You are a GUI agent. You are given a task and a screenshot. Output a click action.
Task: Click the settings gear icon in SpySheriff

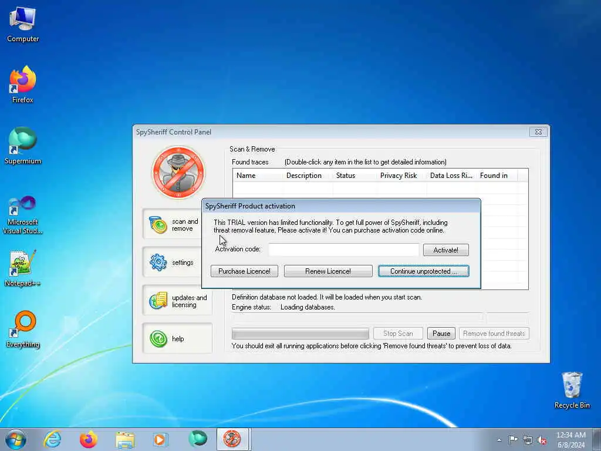pos(158,262)
